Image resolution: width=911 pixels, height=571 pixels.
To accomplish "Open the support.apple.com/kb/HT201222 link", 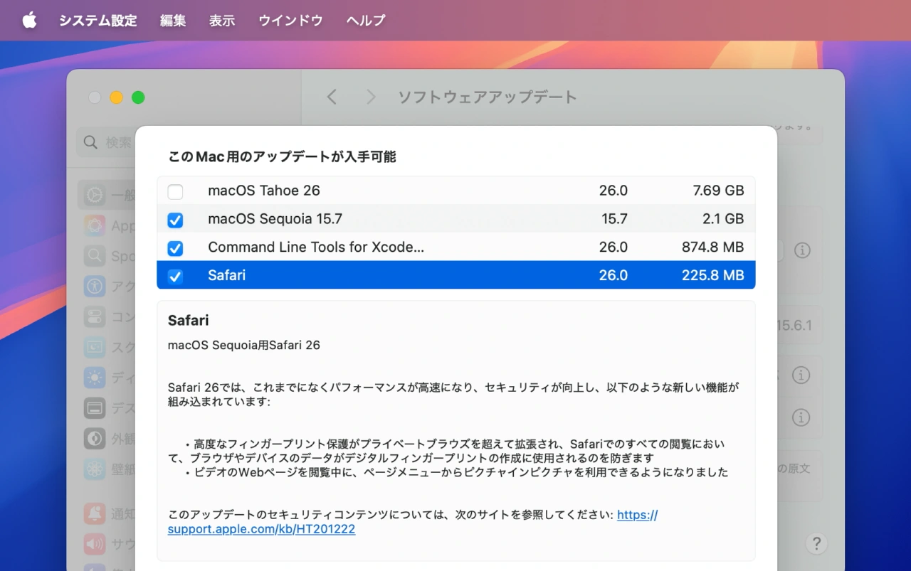I will [x=261, y=529].
